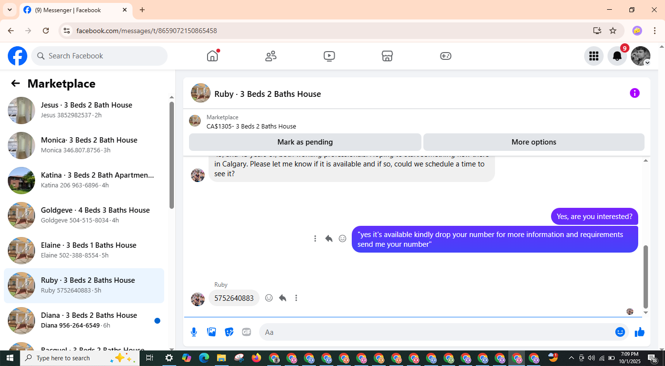665x366 pixels.
Task: Open File Explorer from the taskbar
Action: pos(221,358)
